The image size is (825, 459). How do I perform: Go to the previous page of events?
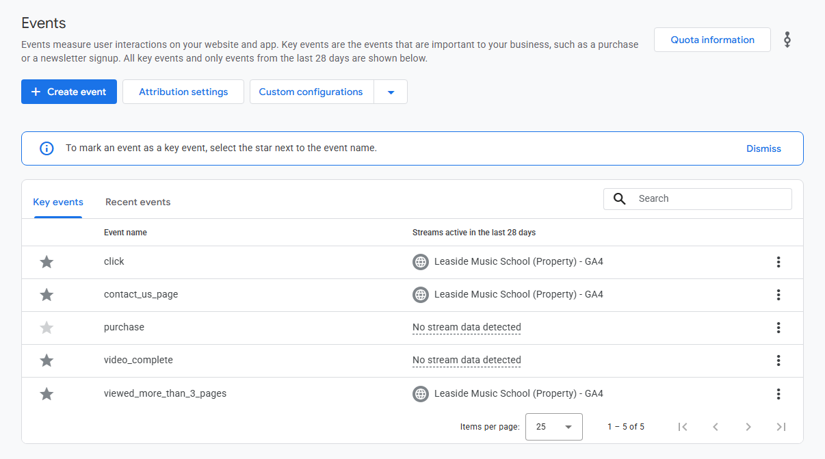pyautogui.click(x=716, y=427)
